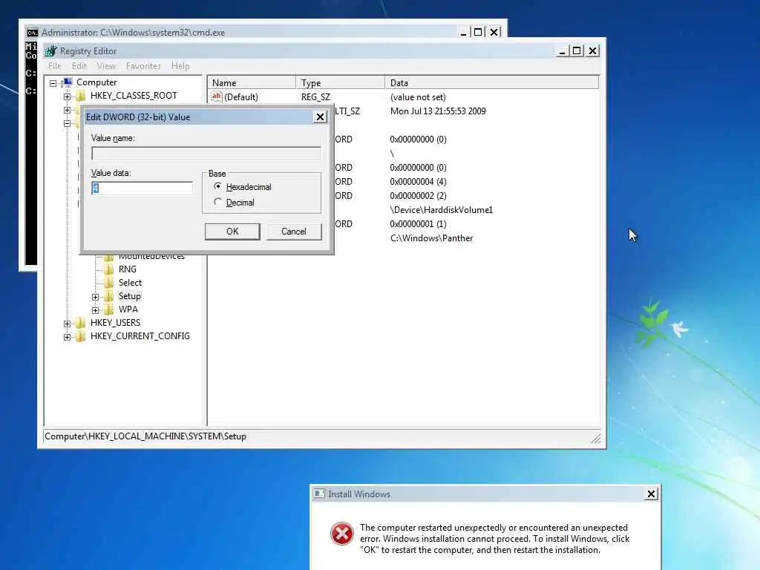Minimize the Registry Editor window
This screenshot has height=570, width=760.
(563, 51)
